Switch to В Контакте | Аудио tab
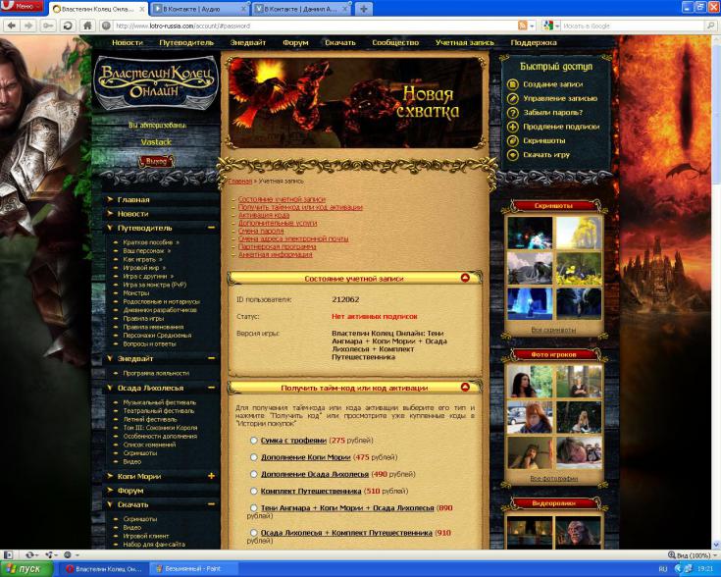 (199, 9)
